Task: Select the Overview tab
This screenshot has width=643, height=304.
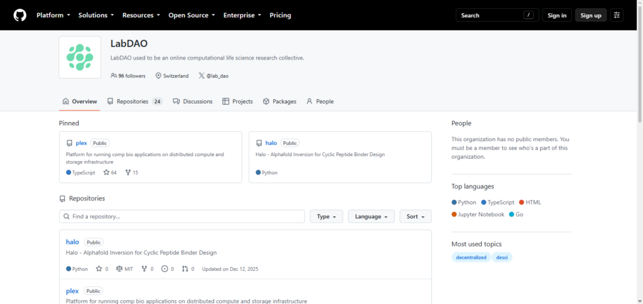Action: pyautogui.click(x=80, y=102)
